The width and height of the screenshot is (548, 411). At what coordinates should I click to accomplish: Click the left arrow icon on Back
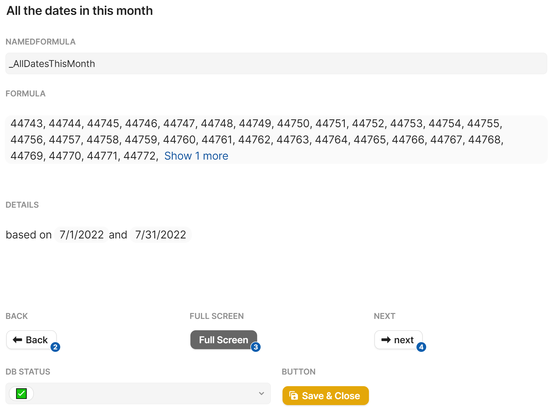pyautogui.click(x=18, y=340)
